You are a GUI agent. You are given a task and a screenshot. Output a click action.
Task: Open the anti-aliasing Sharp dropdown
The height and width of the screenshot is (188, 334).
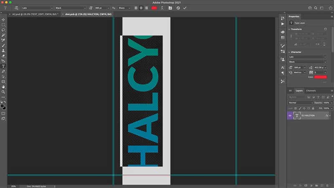click(124, 8)
